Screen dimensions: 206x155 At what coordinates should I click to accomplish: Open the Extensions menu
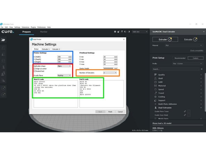coord(25,27)
